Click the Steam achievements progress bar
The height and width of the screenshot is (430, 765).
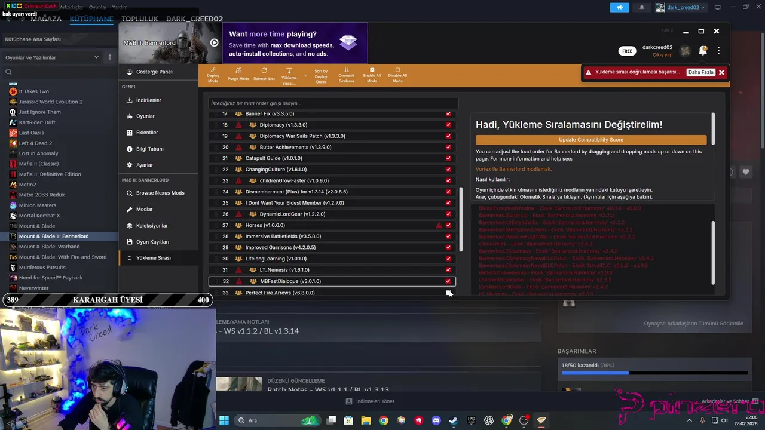pos(654,373)
